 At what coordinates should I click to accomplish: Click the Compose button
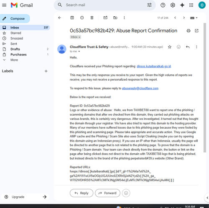tap(15, 18)
